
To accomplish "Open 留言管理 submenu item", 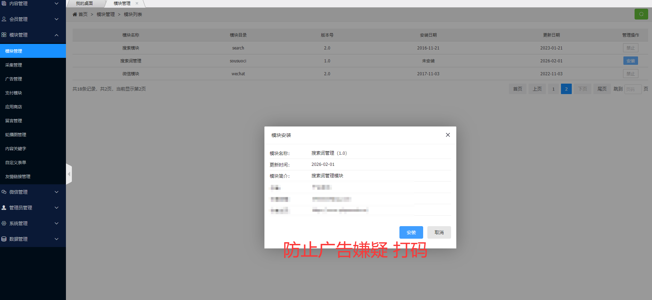I will pos(33,121).
